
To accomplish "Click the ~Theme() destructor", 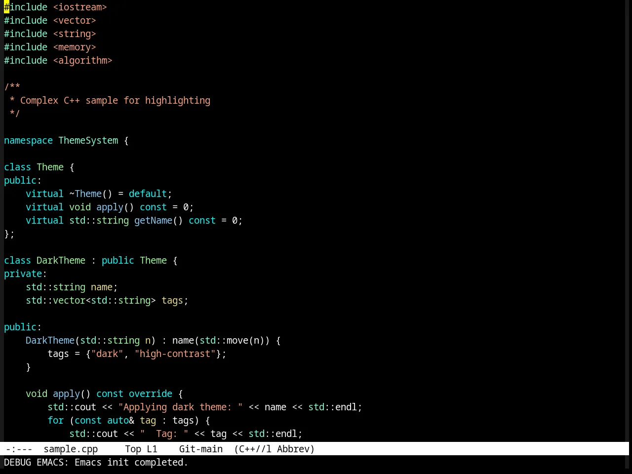I will [91, 194].
